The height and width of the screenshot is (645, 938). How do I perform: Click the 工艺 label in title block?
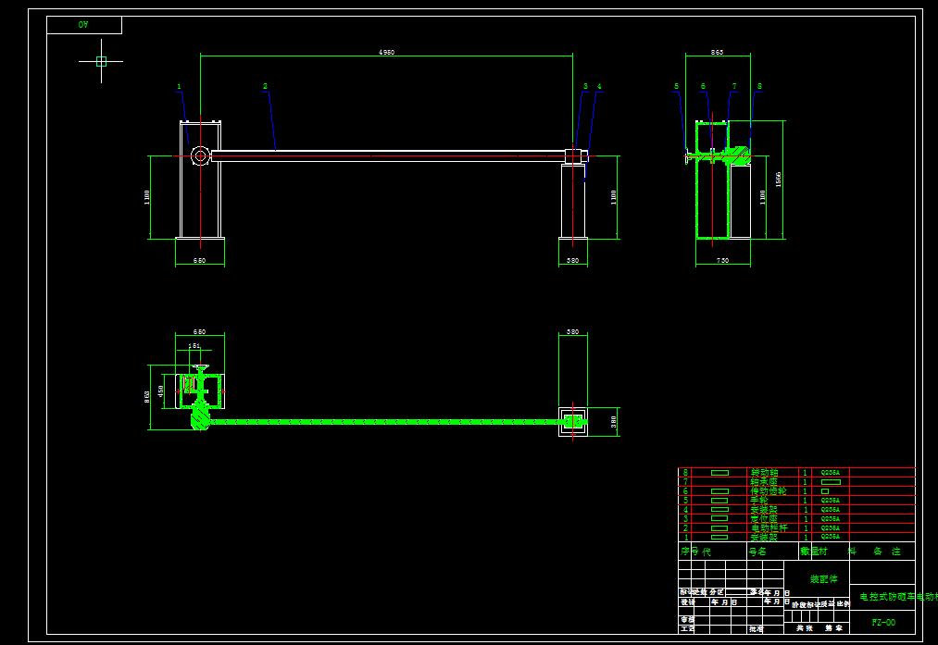tap(687, 629)
